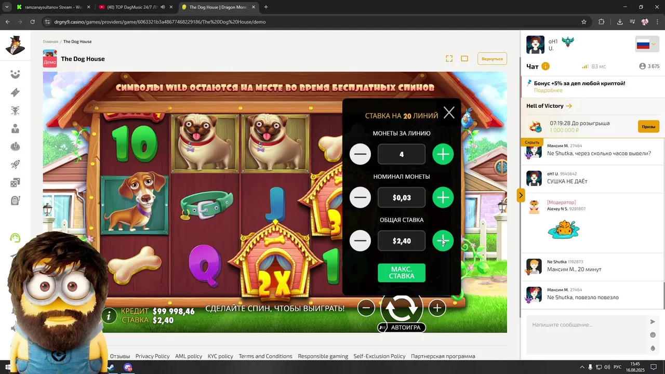Open the game info i button
Screen dimensions: 665x374
tap(109, 315)
